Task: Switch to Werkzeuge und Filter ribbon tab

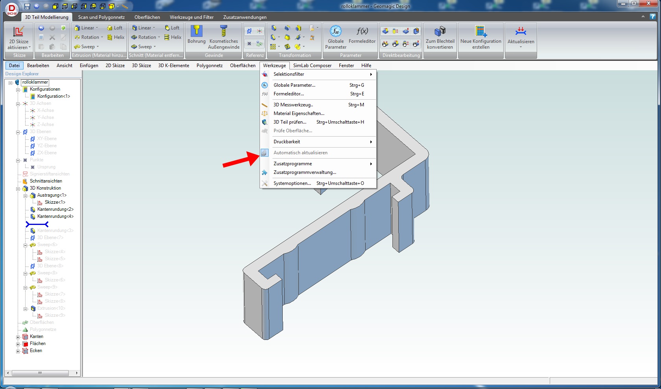Action: click(191, 17)
